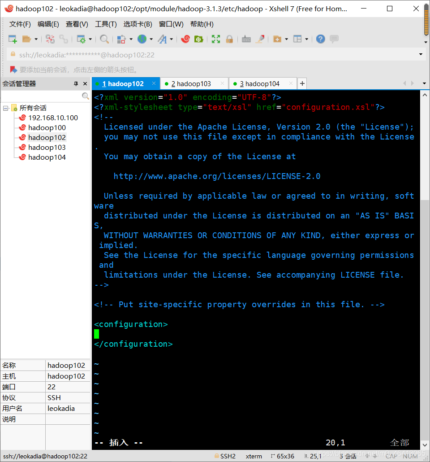Screen dimensions: 430x462
Task: Open session Properties gear icon
Action: click(81, 39)
